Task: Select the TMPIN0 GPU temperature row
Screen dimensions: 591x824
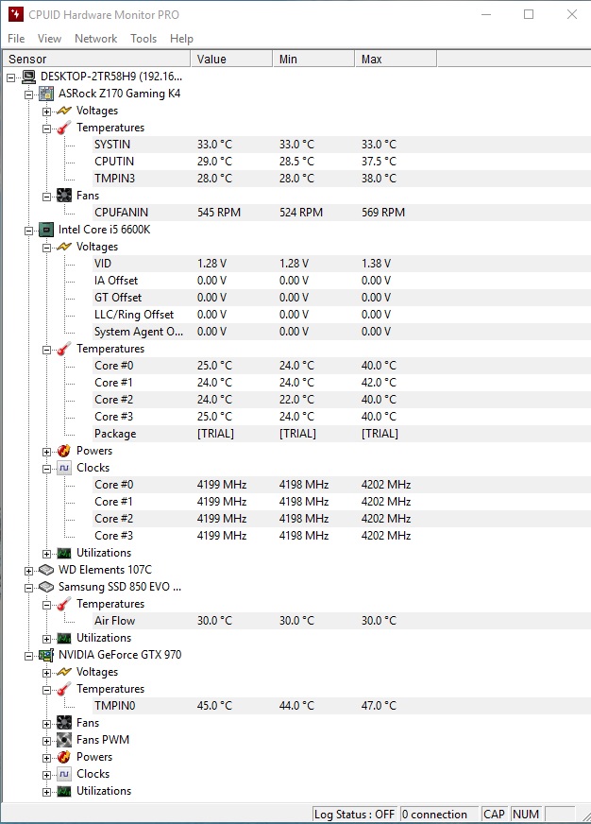Action: pyautogui.click(x=341, y=706)
